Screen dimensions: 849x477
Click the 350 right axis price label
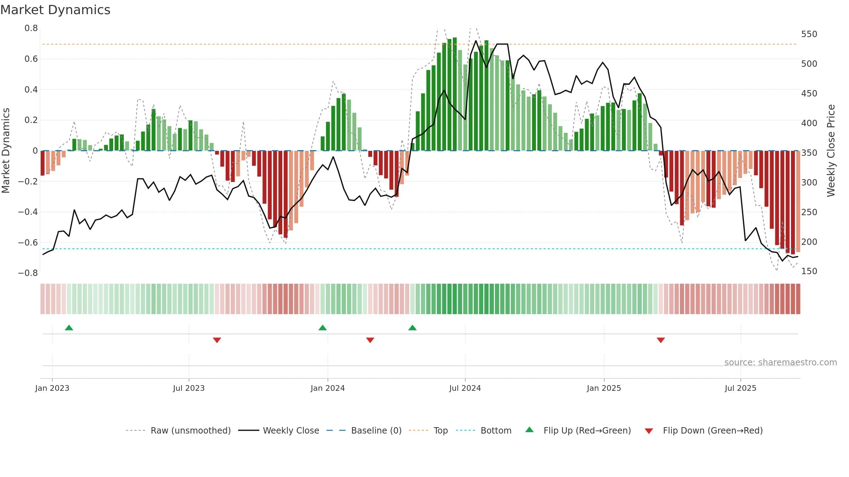[809, 153]
